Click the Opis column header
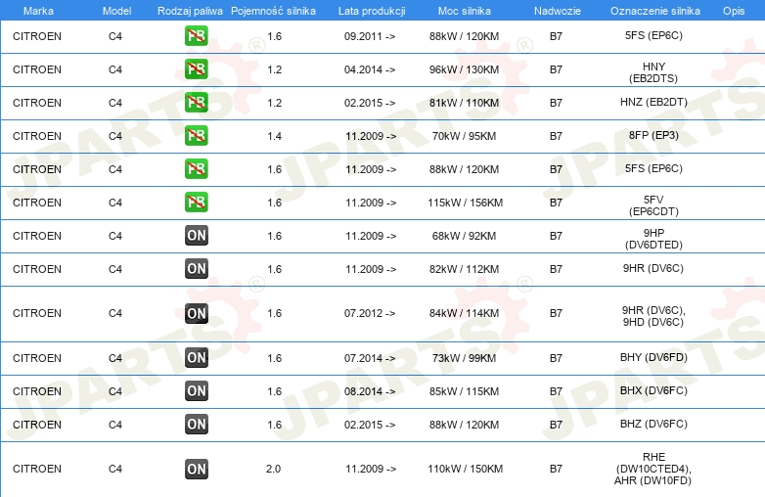 (734, 11)
